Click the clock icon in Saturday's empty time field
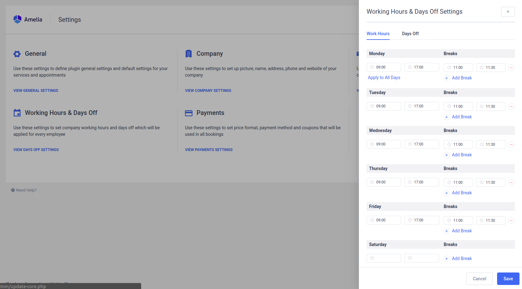 click(x=372, y=258)
